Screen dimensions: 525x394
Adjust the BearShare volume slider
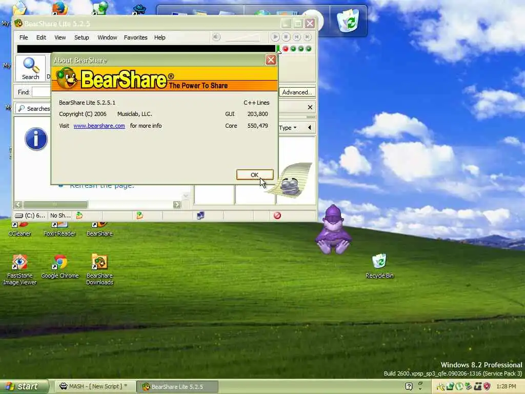243,37
